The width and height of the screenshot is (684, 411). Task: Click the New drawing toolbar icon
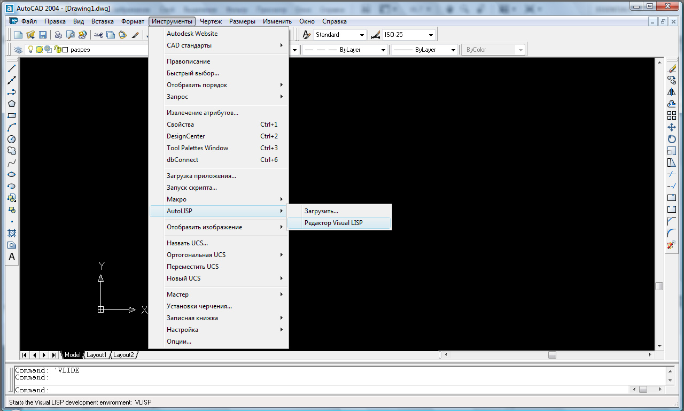18,35
